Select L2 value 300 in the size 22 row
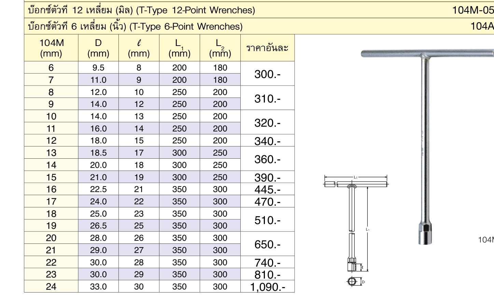Viewport: 494px width, 300px height. point(220,262)
